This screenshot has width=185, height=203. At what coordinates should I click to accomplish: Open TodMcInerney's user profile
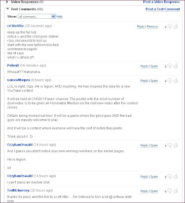(x=18, y=190)
